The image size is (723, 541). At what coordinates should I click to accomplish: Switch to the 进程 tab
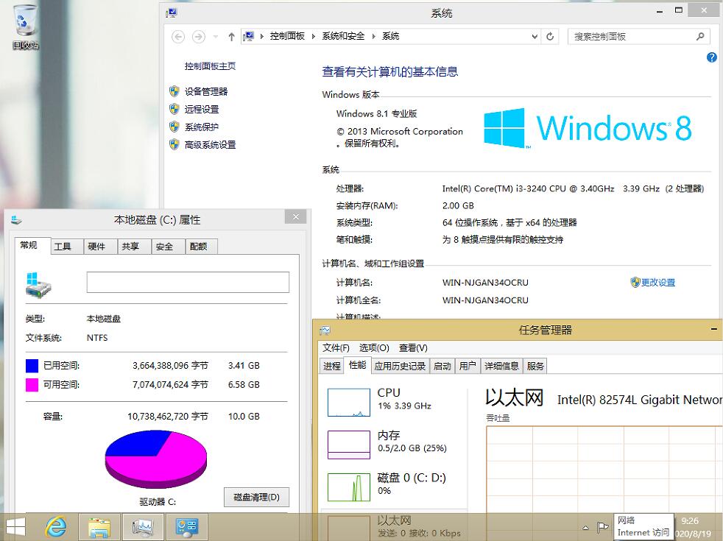click(332, 366)
